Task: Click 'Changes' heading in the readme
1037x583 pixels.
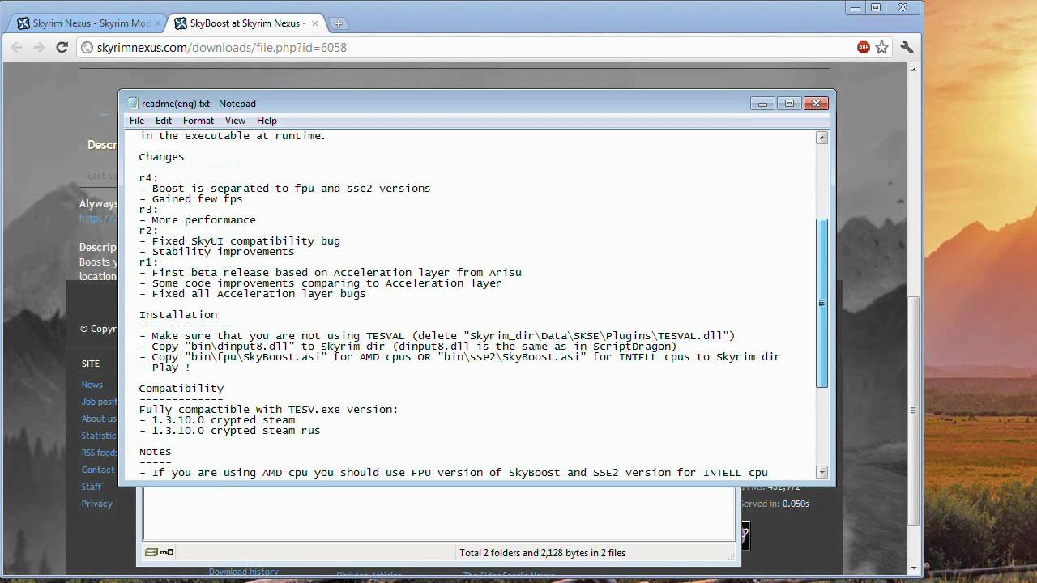Action: (161, 157)
